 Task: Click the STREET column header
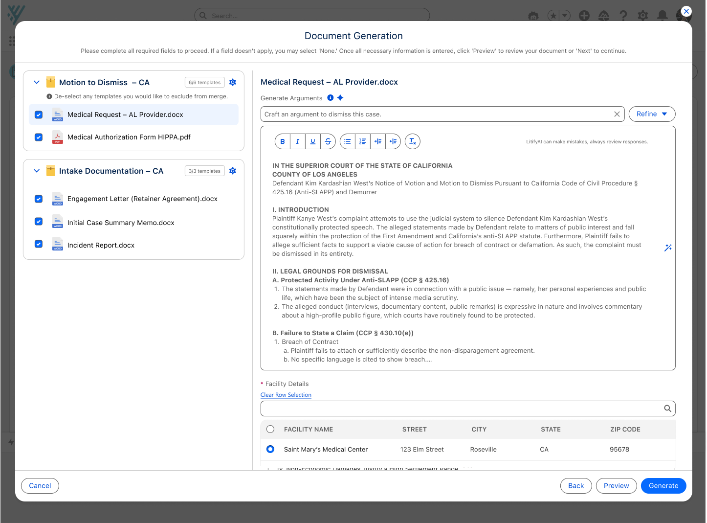[415, 429]
